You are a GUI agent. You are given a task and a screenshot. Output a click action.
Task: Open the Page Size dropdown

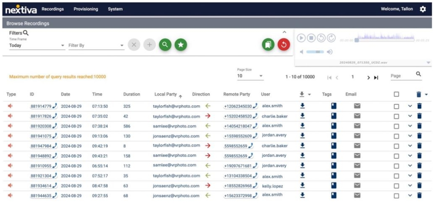coord(249,76)
